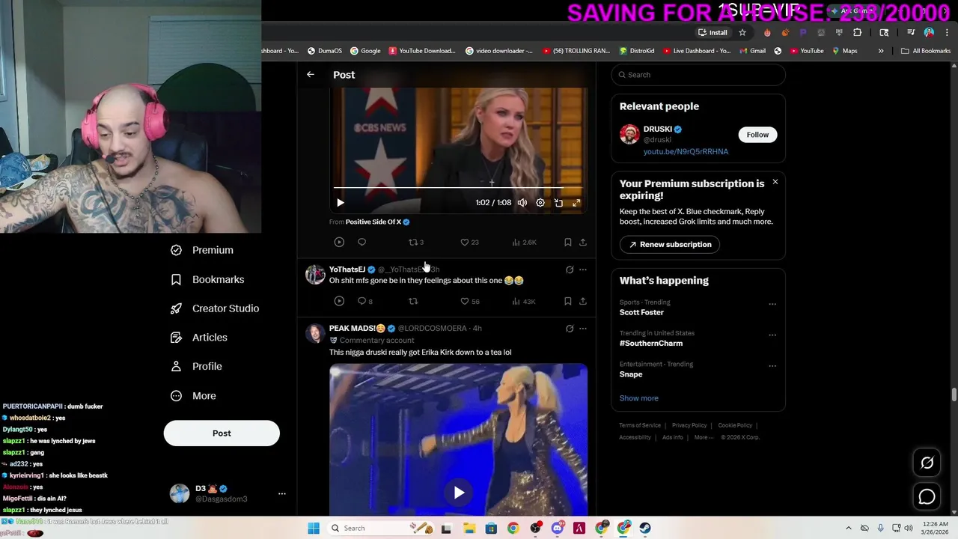Screen dimensions: 958x539
Task: Click Show more under What's happening
Action: tap(638, 398)
